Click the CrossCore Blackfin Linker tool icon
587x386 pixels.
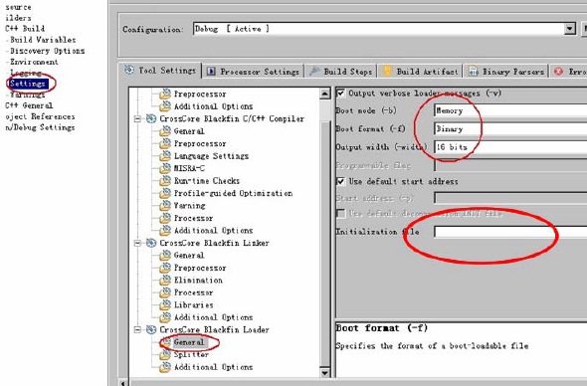[151, 243]
